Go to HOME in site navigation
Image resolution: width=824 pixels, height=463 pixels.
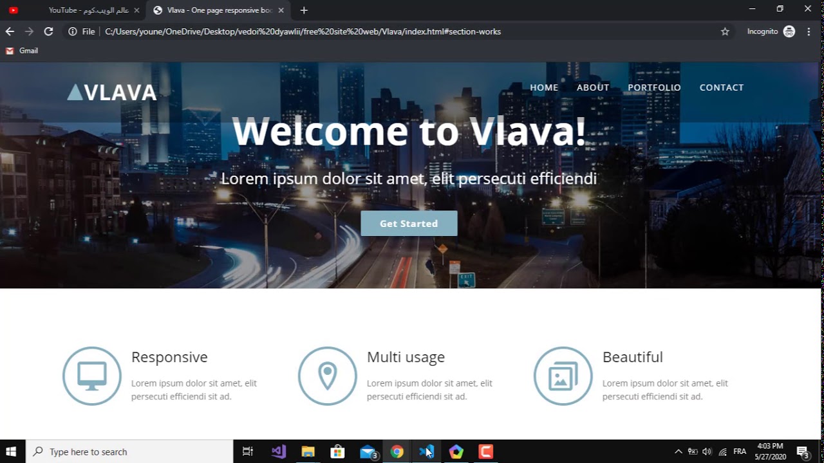[544, 87]
